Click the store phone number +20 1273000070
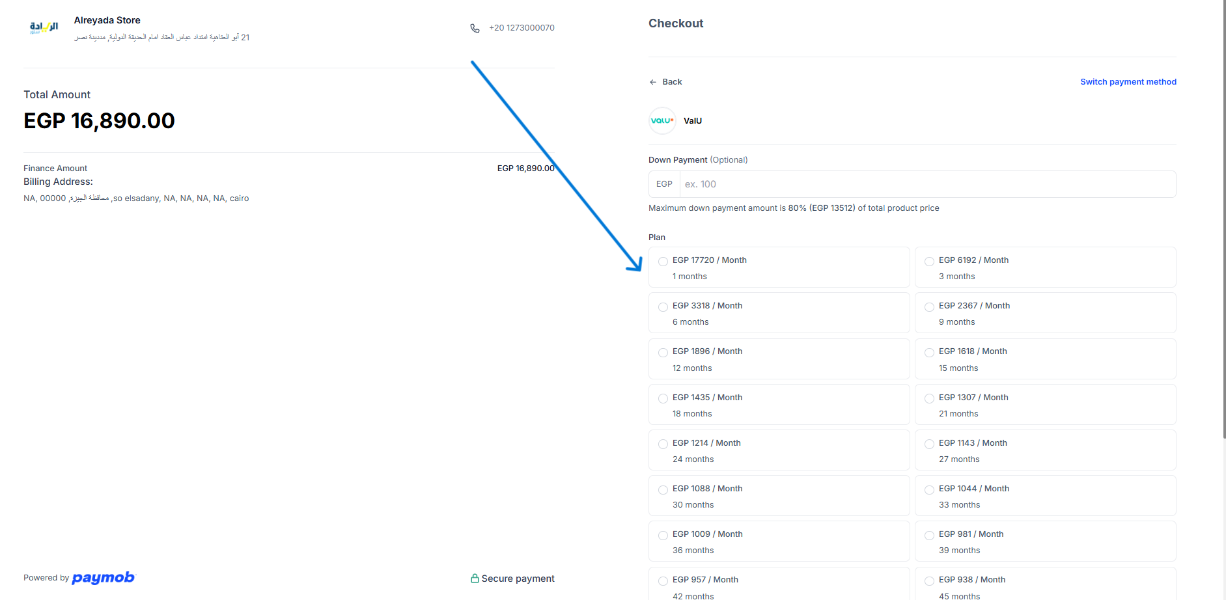 (x=522, y=28)
